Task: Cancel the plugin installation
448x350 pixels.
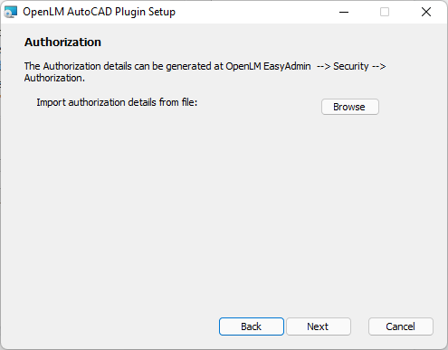Action: pos(401,326)
